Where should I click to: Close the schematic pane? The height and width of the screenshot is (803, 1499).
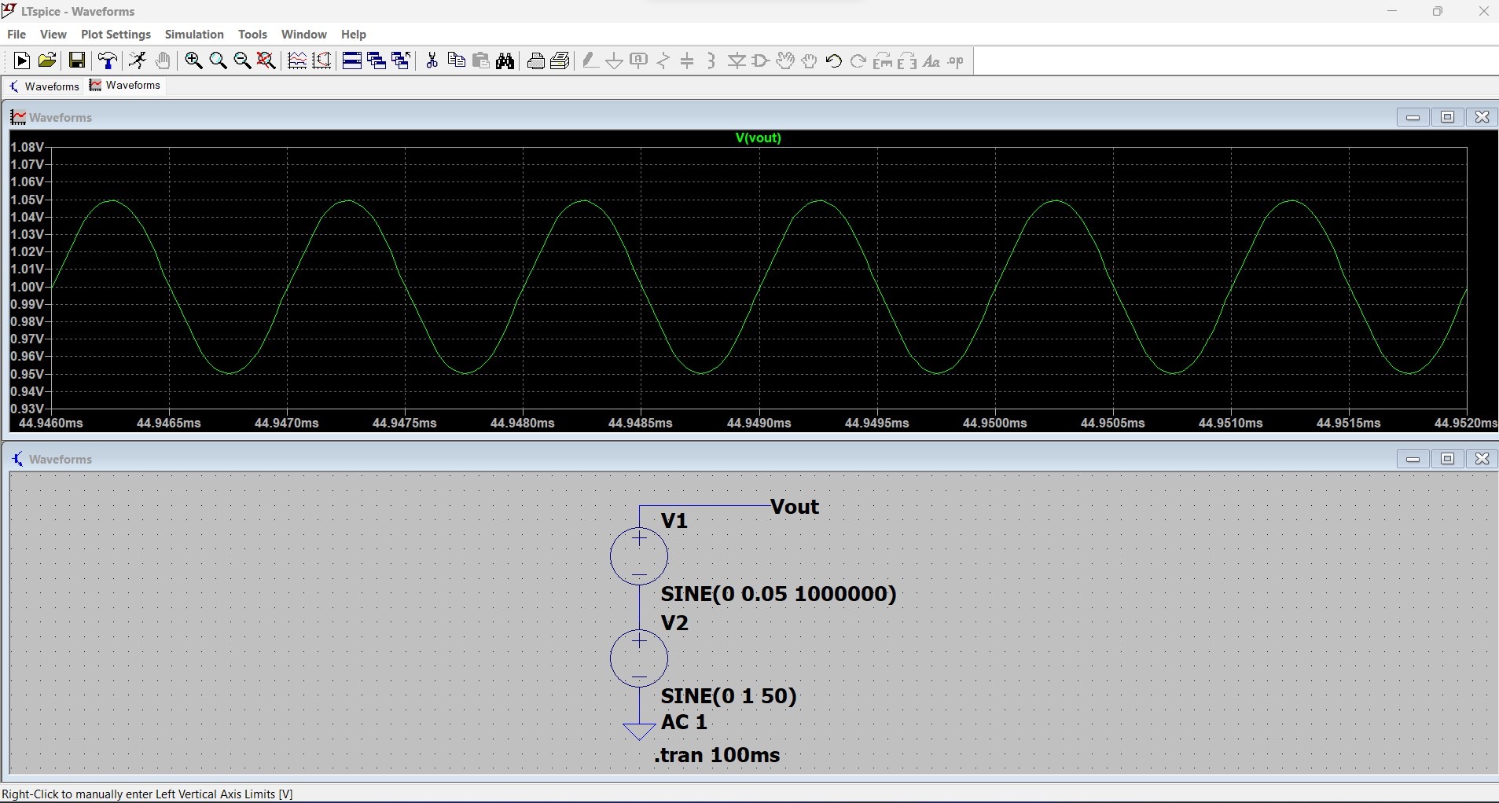1482,459
